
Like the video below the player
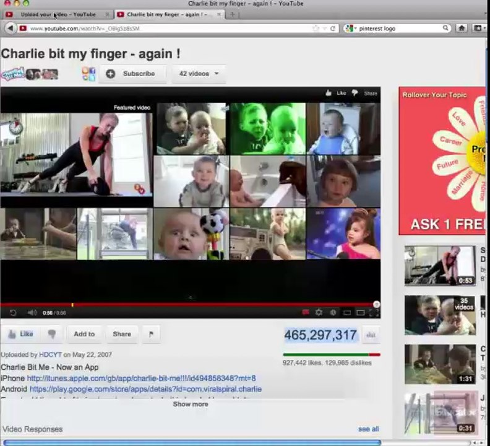point(21,334)
